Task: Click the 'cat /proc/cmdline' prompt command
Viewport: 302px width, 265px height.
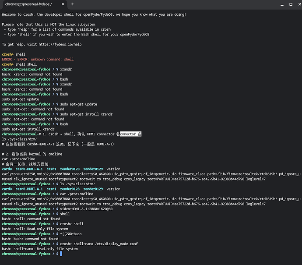Action: 77,194
